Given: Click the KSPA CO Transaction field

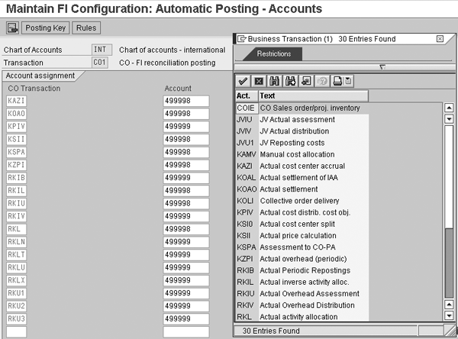Looking at the screenshot, I should pyautogui.click(x=16, y=152).
